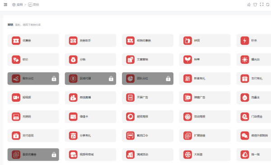Toggle fullscreen mode in top bar

(x=262, y=5)
